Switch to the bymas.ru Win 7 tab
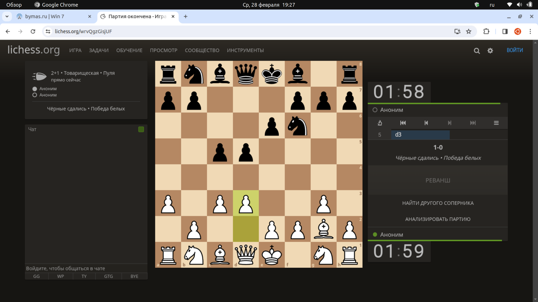Viewport: 538px width, 302px height. [x=45, y=16]
